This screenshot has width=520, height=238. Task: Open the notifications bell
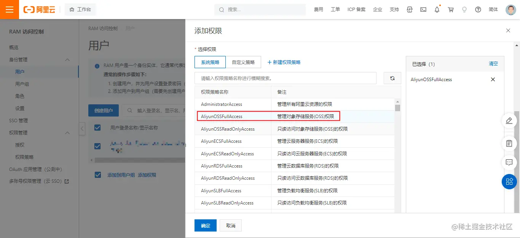click(x=437, y=10)
